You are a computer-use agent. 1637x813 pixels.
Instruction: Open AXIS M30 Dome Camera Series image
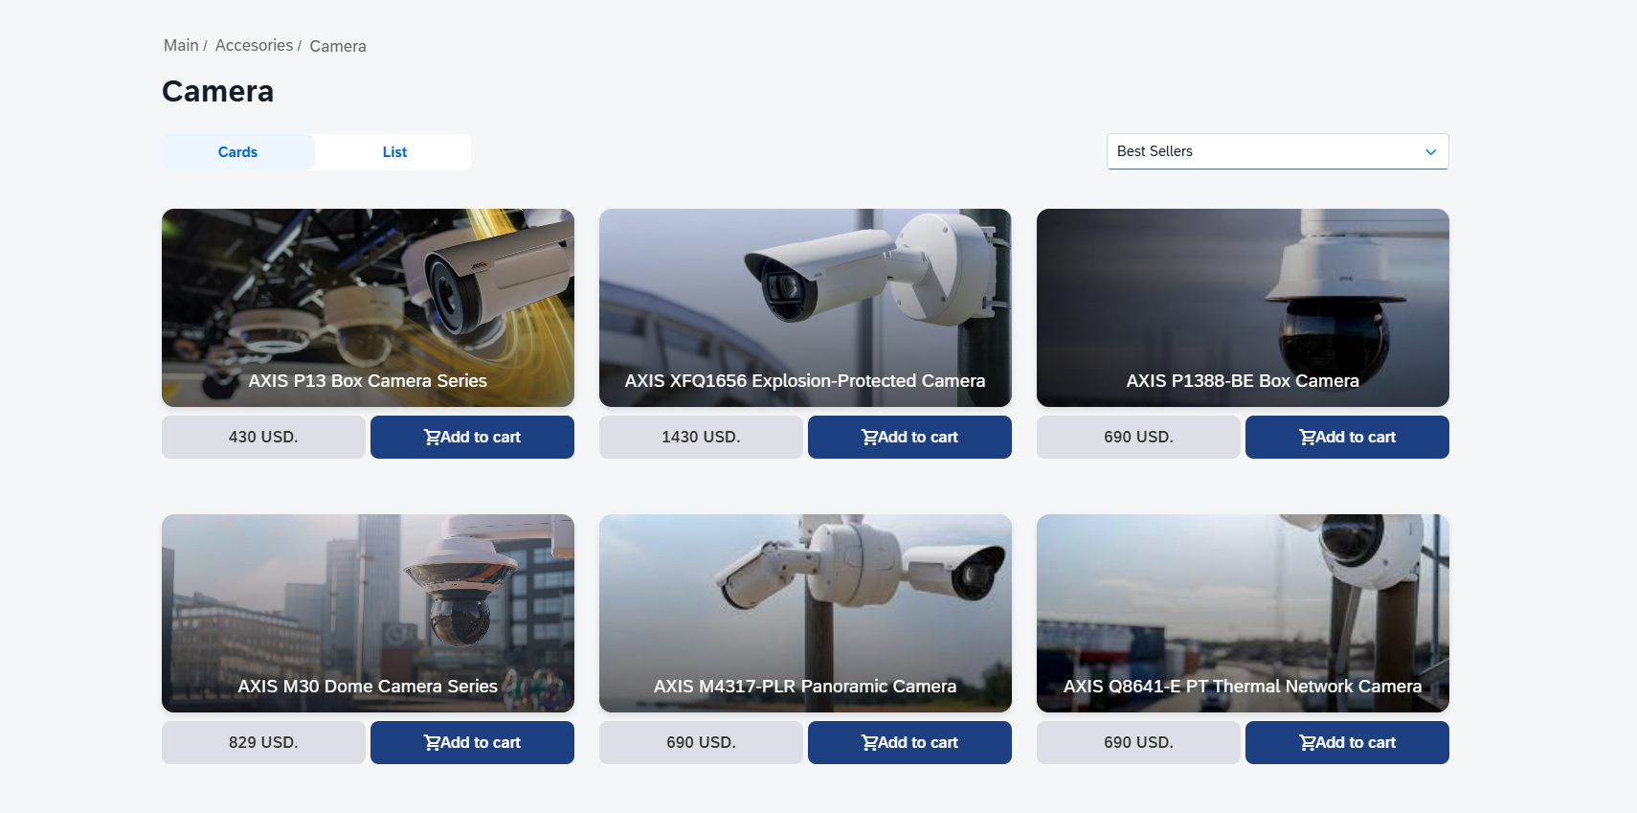(368, 613)
